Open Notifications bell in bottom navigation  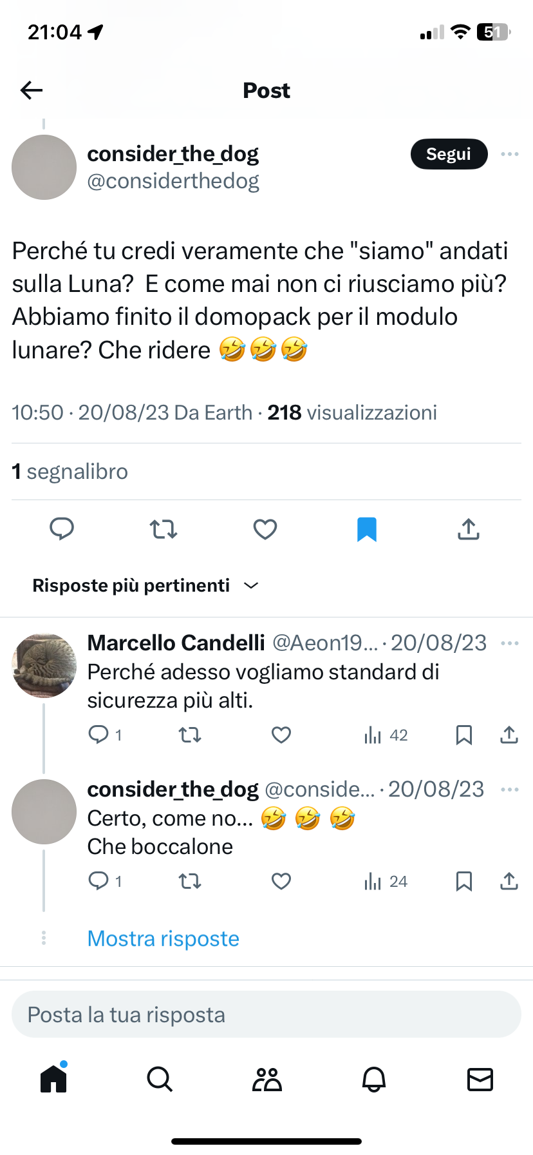374,1079
